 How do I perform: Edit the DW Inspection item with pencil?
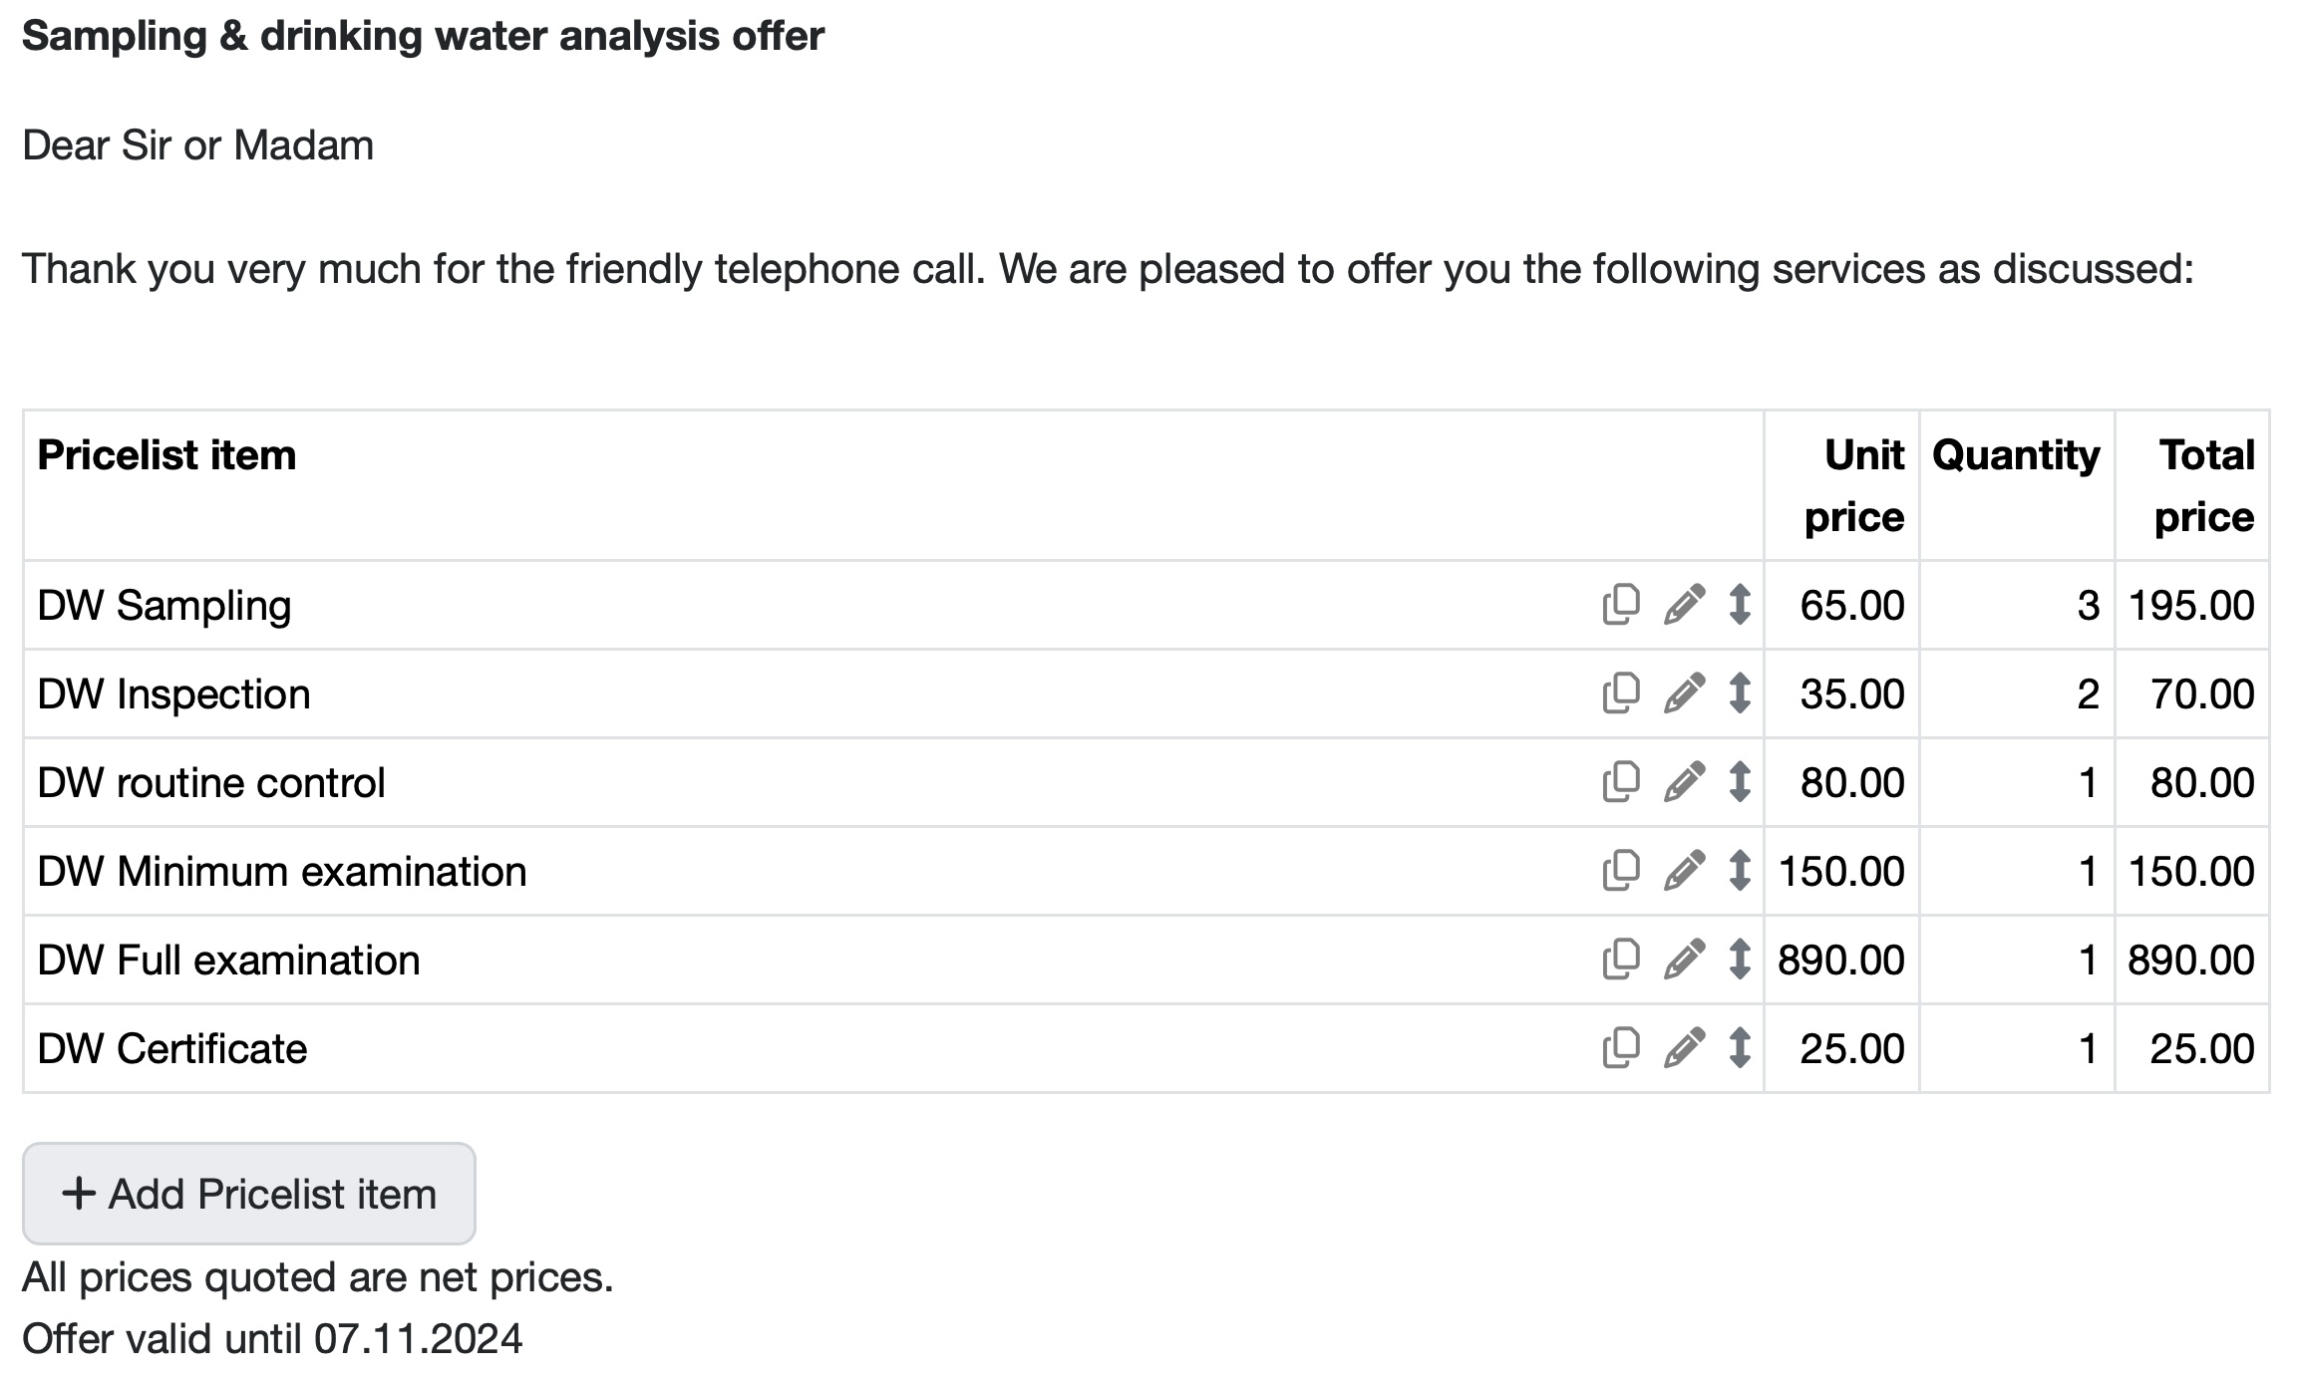1684,693
